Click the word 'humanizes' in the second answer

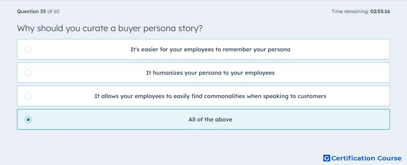click(x=168, y=73)
